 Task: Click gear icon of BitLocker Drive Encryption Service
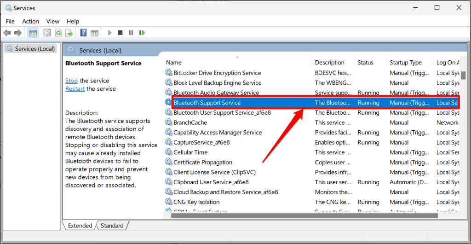168,72
